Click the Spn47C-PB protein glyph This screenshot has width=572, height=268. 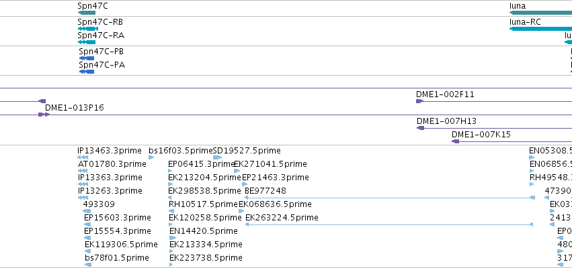[x=87, y=58]
